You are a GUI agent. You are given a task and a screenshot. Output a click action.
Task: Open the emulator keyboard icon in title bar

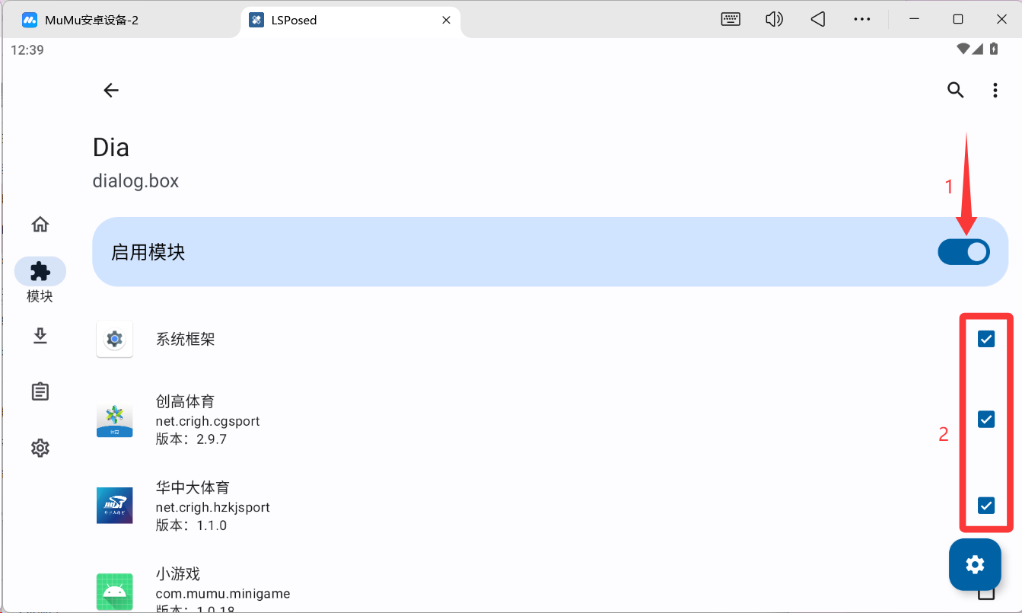[x=731, y=20]
